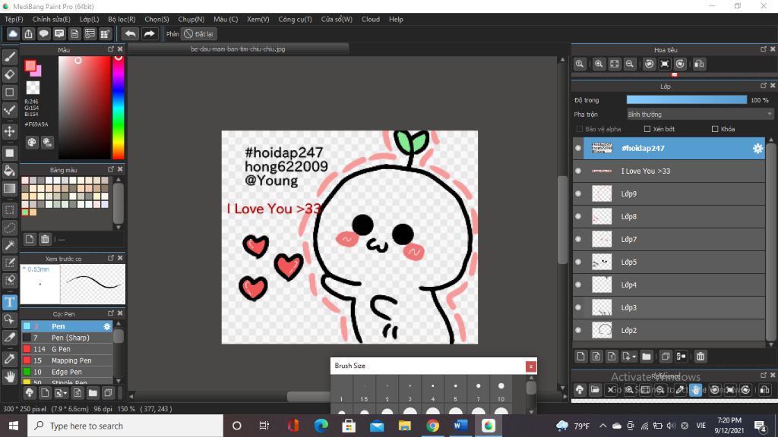This screenshot has width=778, height=437.
Task: Hide the I Love You >33 layer
Action: point(578,171)
